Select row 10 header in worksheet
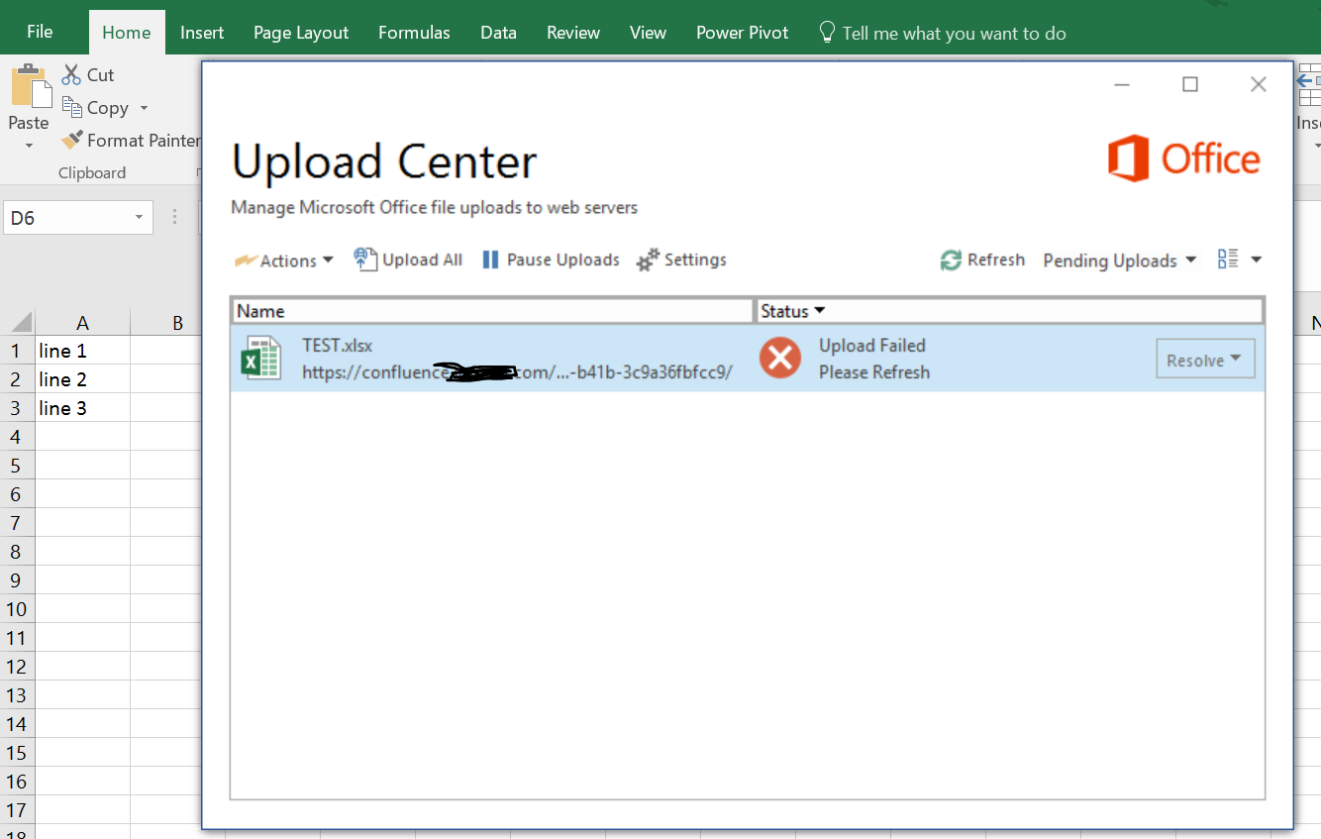Viewport: 1321px width, 839px height. [17, 609]
